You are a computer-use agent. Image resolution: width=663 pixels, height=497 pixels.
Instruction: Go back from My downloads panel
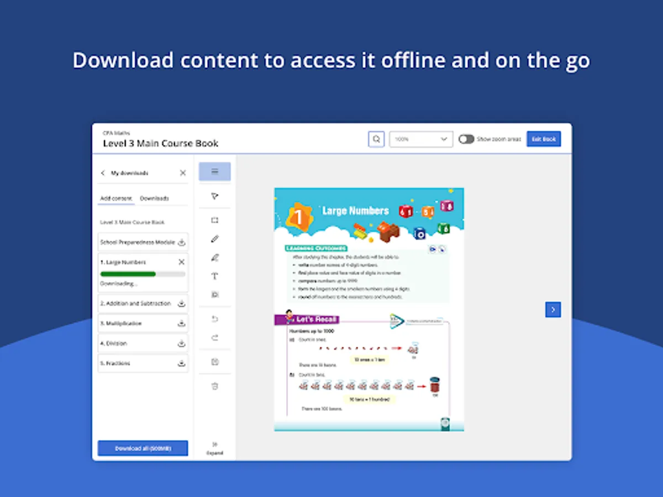click(103, 173)
